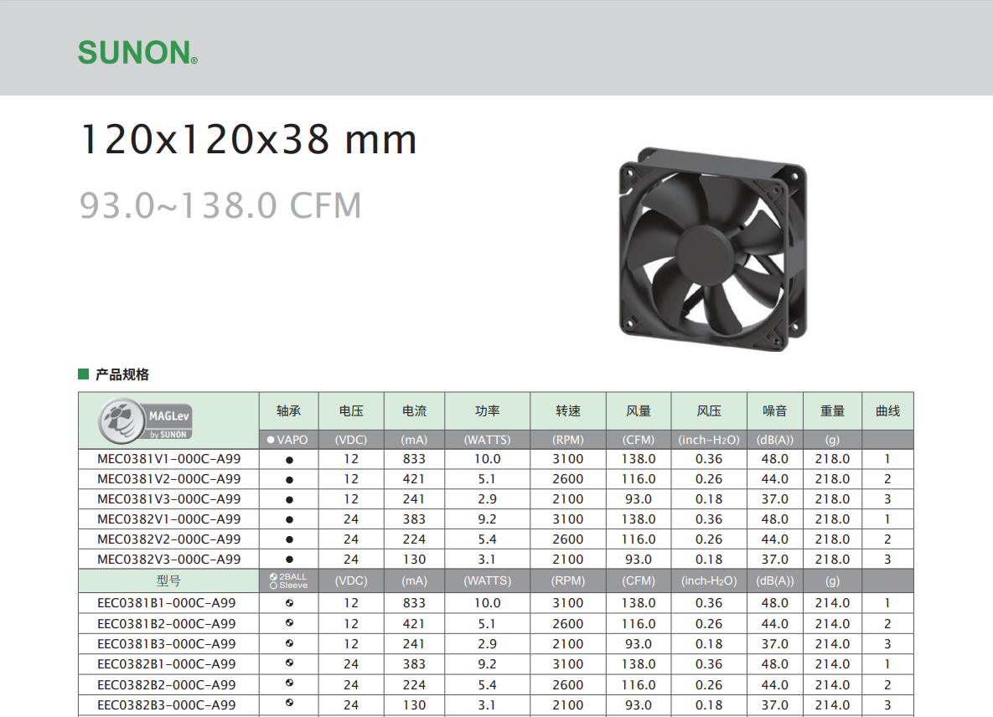993x717 pixels.
Task: Select model MEC0382V1-000C-A99
Action: pos(169,519)
